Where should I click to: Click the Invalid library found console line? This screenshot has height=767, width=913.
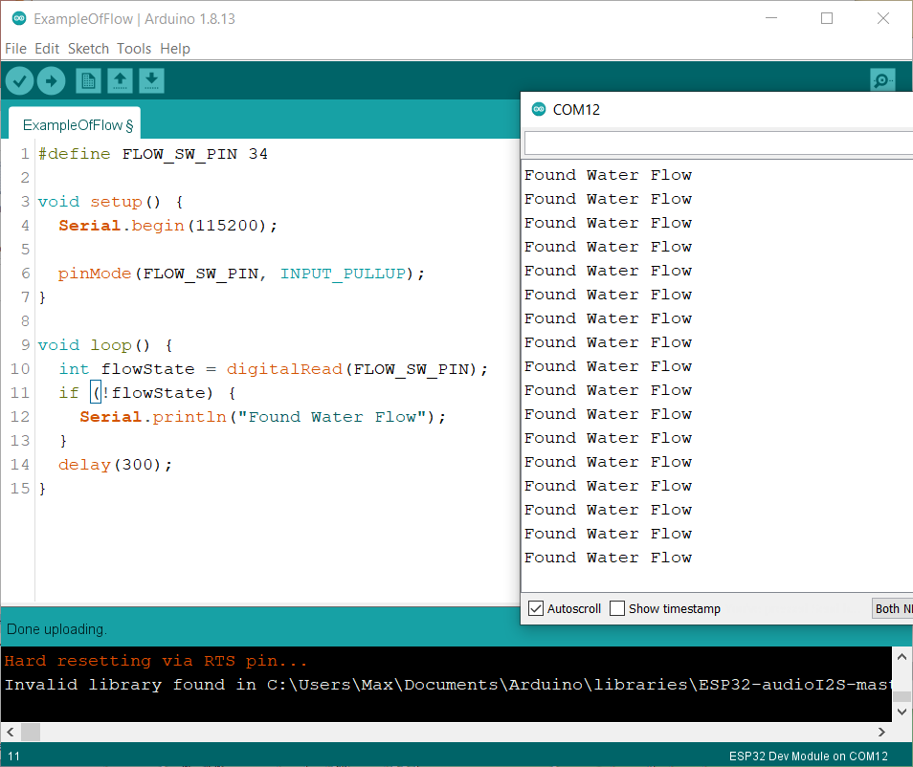(x=448, y=685)
